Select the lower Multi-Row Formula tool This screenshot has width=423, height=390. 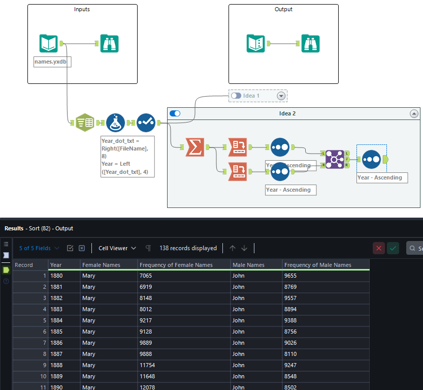[x=238, y=171]
